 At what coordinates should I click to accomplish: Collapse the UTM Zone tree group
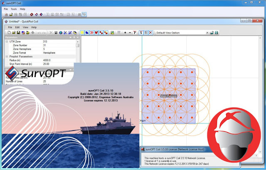click(7, 42)
